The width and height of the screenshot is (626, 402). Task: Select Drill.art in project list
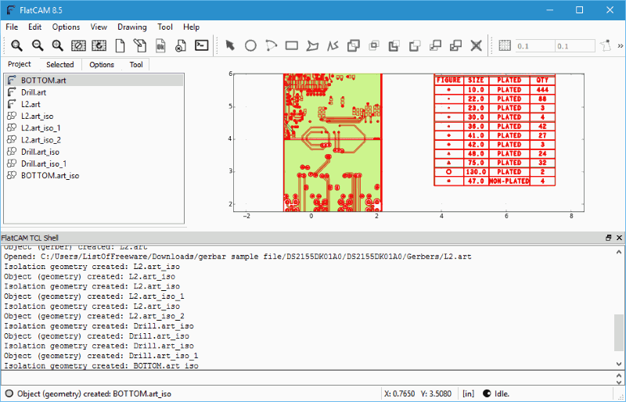pos(94,92)
